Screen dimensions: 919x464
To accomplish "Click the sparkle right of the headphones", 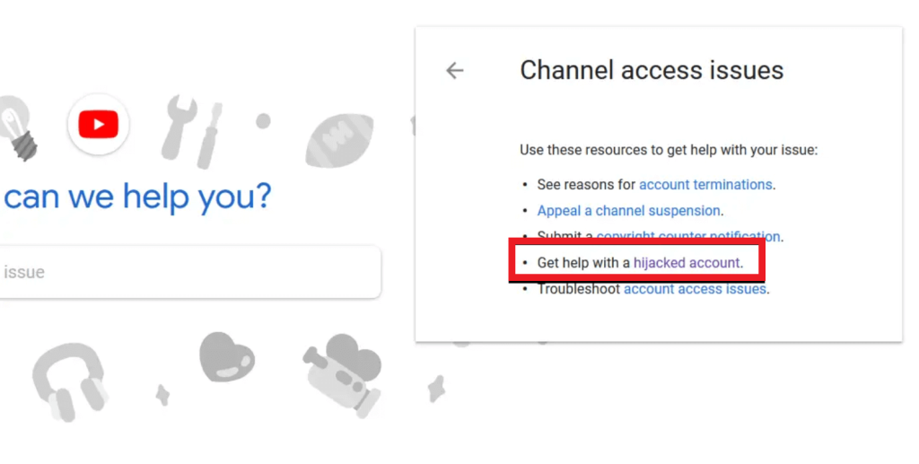I will coord(163,395).
